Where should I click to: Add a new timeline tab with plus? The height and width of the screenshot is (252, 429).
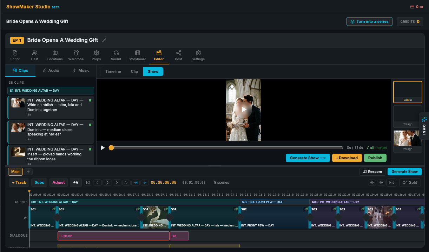28,171
